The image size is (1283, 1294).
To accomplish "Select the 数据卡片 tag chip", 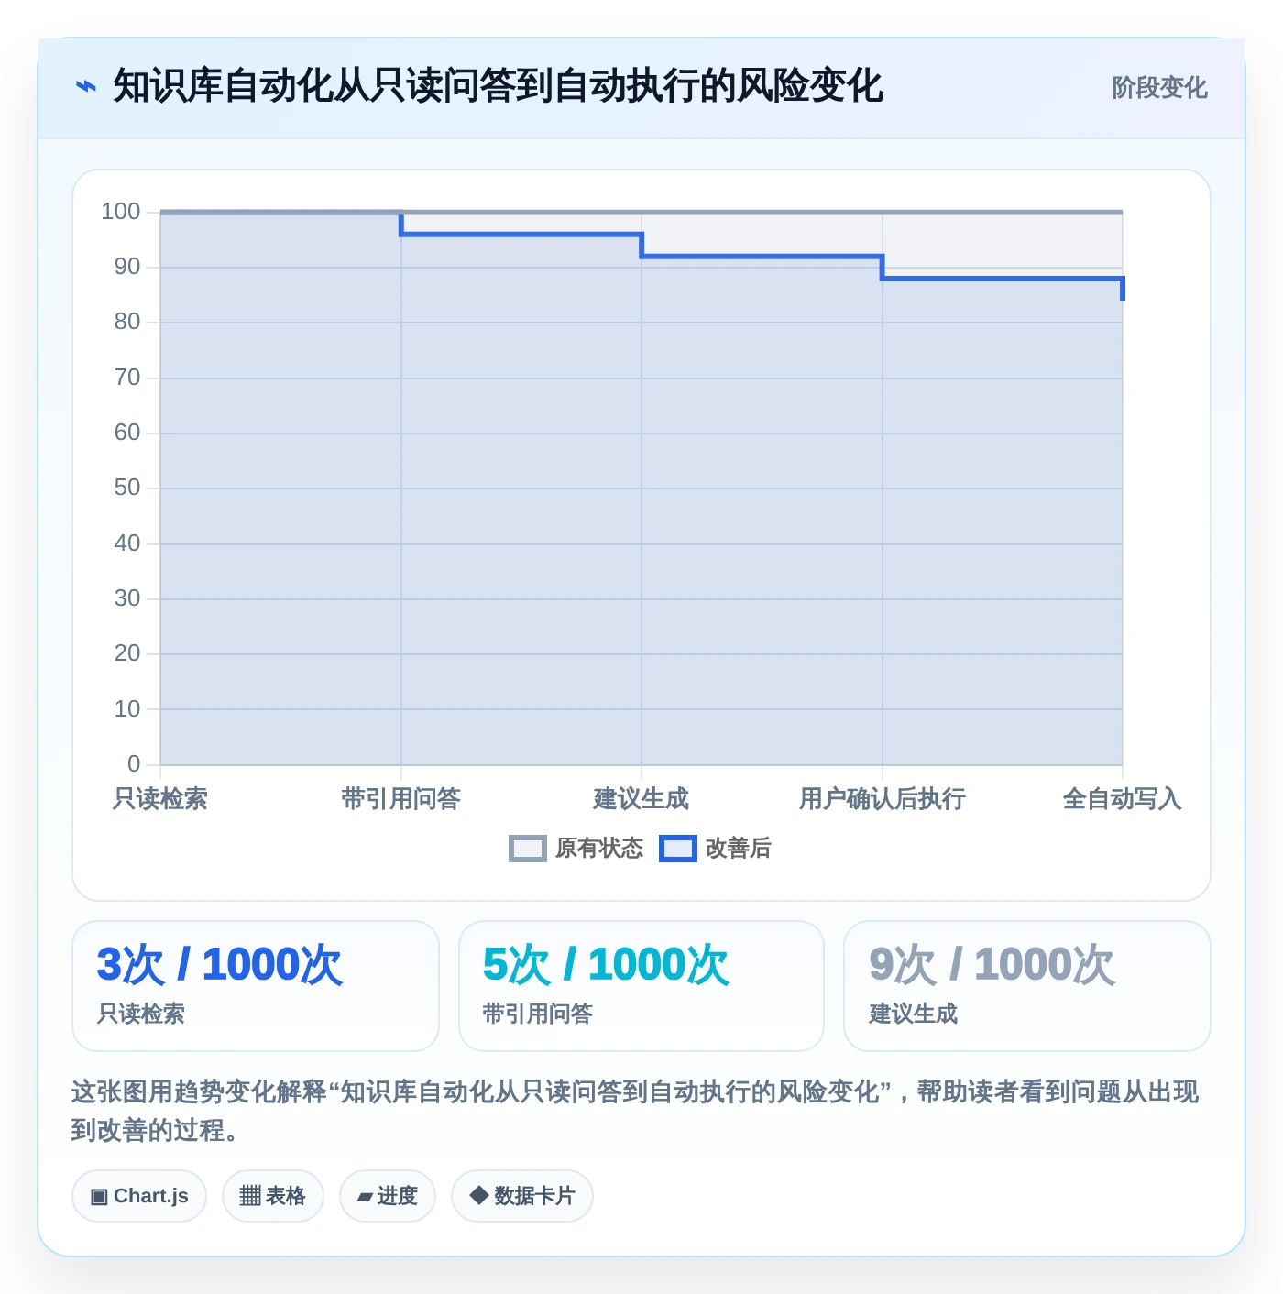I will pyautogui.click(x=522, y=1196).
